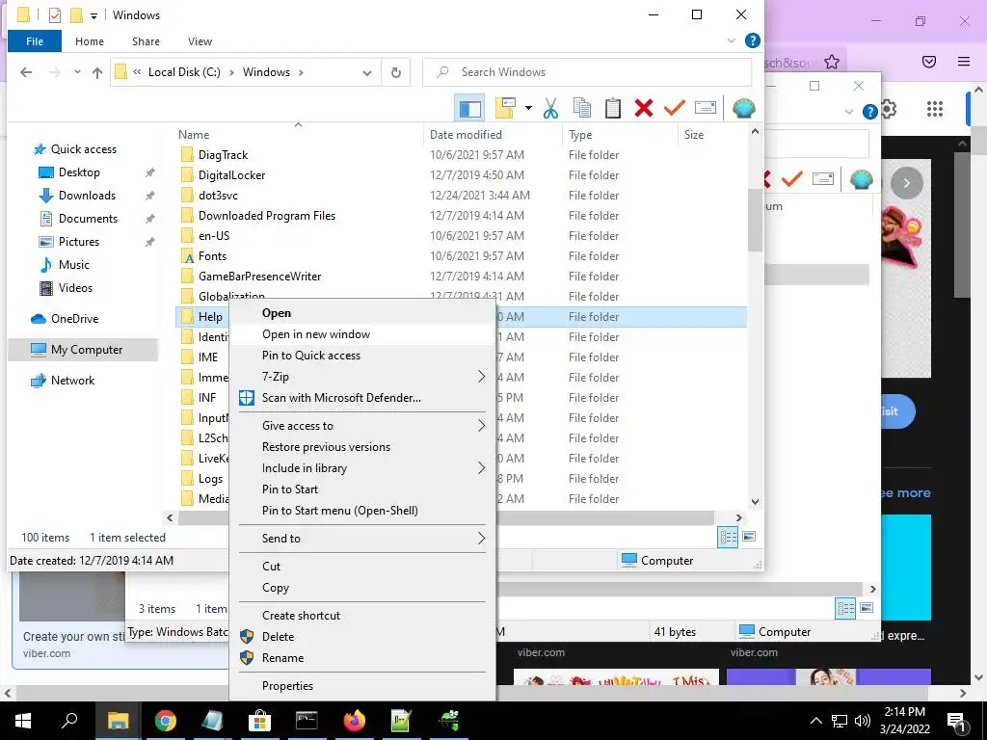
Task: Expand the ribbon chevron
Action: 732,40
